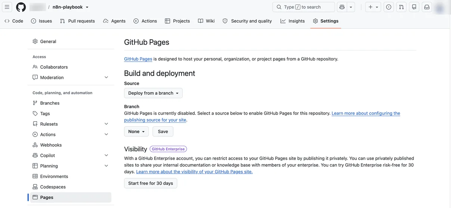
Task: Click the General gear icon
Action: pyautogui.click(x=35, y=41)
